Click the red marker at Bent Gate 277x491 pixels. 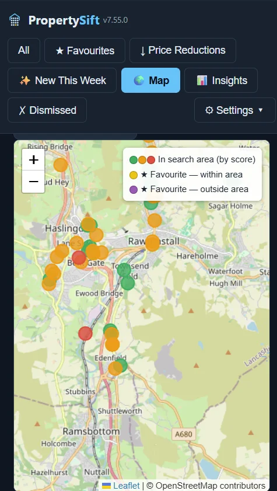pos(79,257)
